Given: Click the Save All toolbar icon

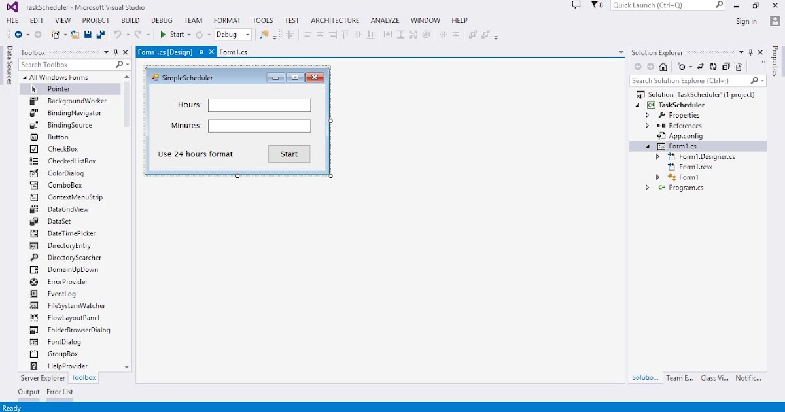Looking at the screenshot, I should pyautogui.click(x=101, y=34).
